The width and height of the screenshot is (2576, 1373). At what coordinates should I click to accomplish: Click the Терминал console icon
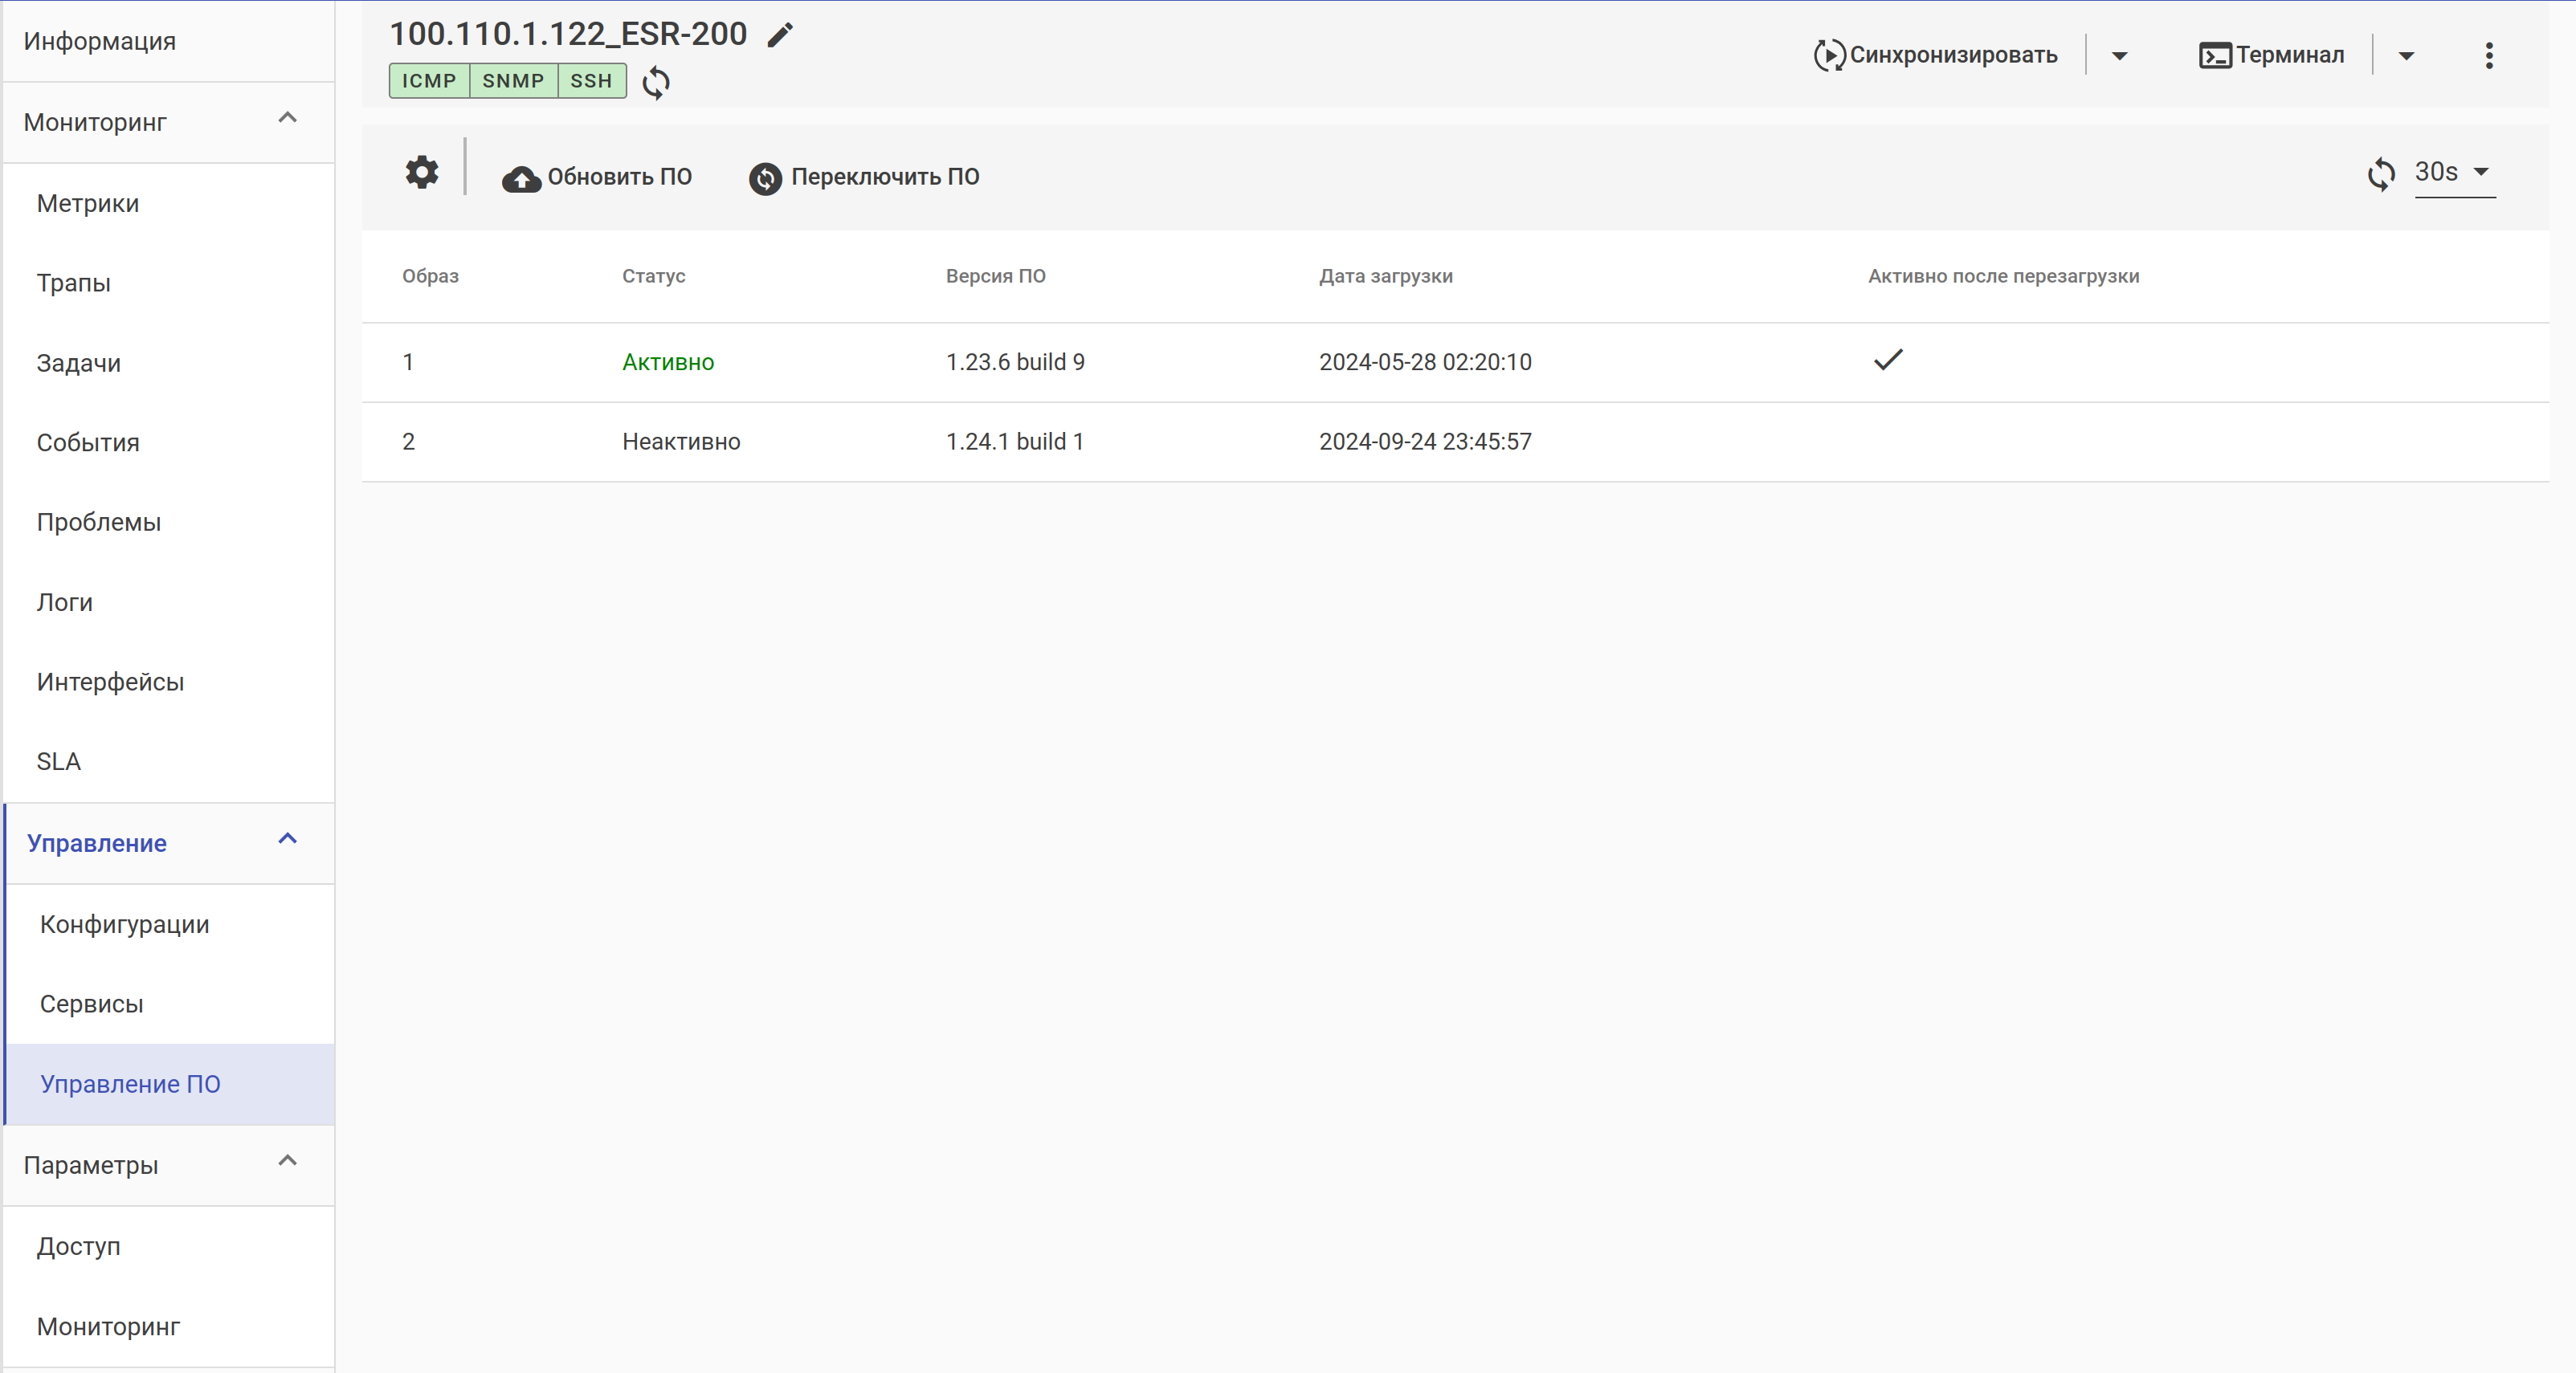[x=2214, y=55]
